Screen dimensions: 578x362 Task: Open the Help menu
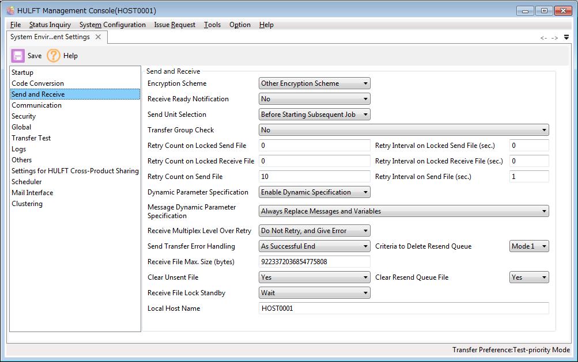click(x=266, y=25)
